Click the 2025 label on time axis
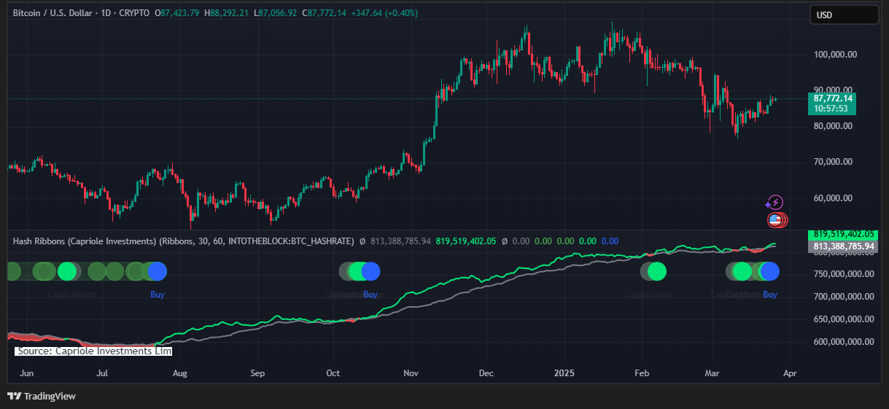 [x=564, y=373]
